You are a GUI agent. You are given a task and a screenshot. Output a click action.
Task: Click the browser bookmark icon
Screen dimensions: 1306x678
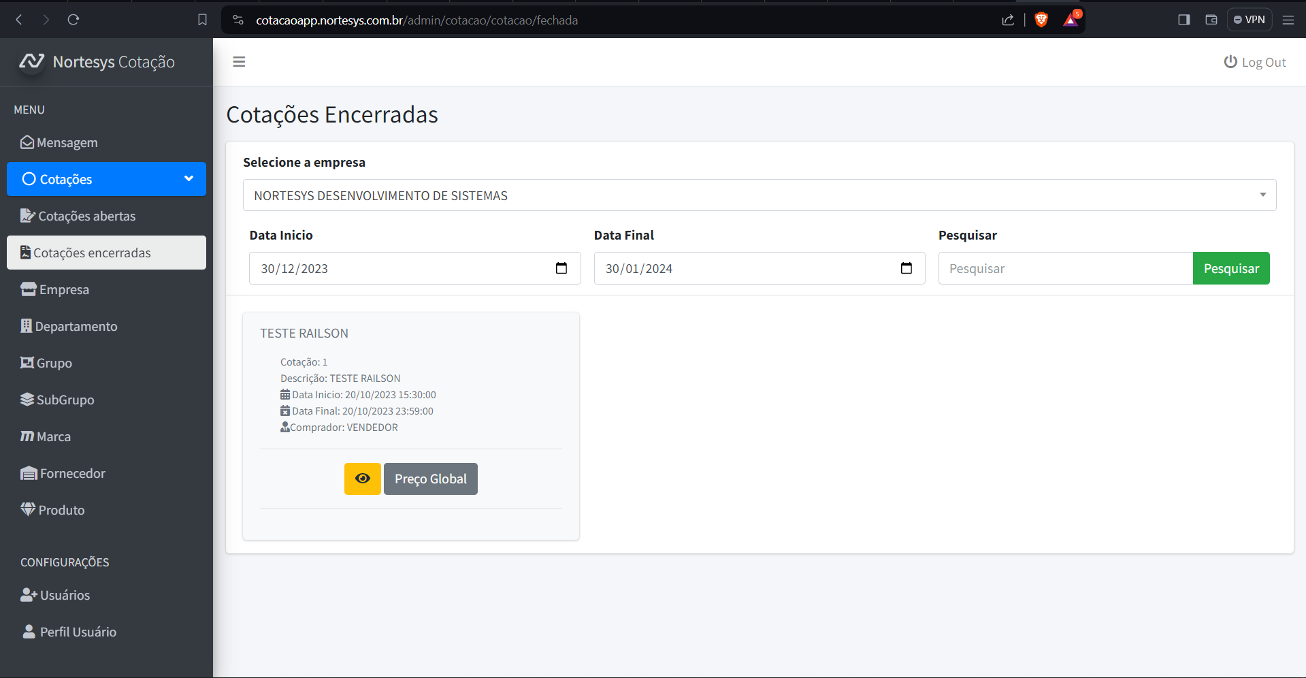coord(202,20)
